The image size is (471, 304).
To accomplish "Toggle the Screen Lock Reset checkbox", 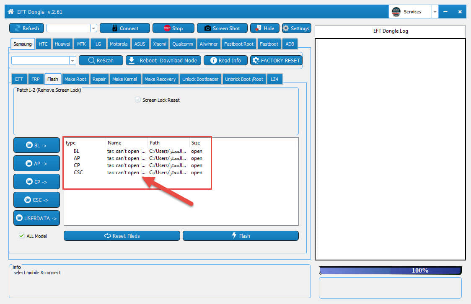I will 137,100.
